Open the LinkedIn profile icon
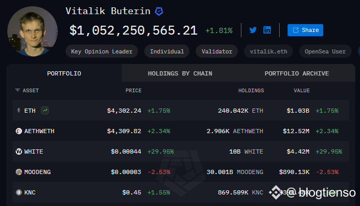This screenshot has height=206, width=360. pos(267,30)
